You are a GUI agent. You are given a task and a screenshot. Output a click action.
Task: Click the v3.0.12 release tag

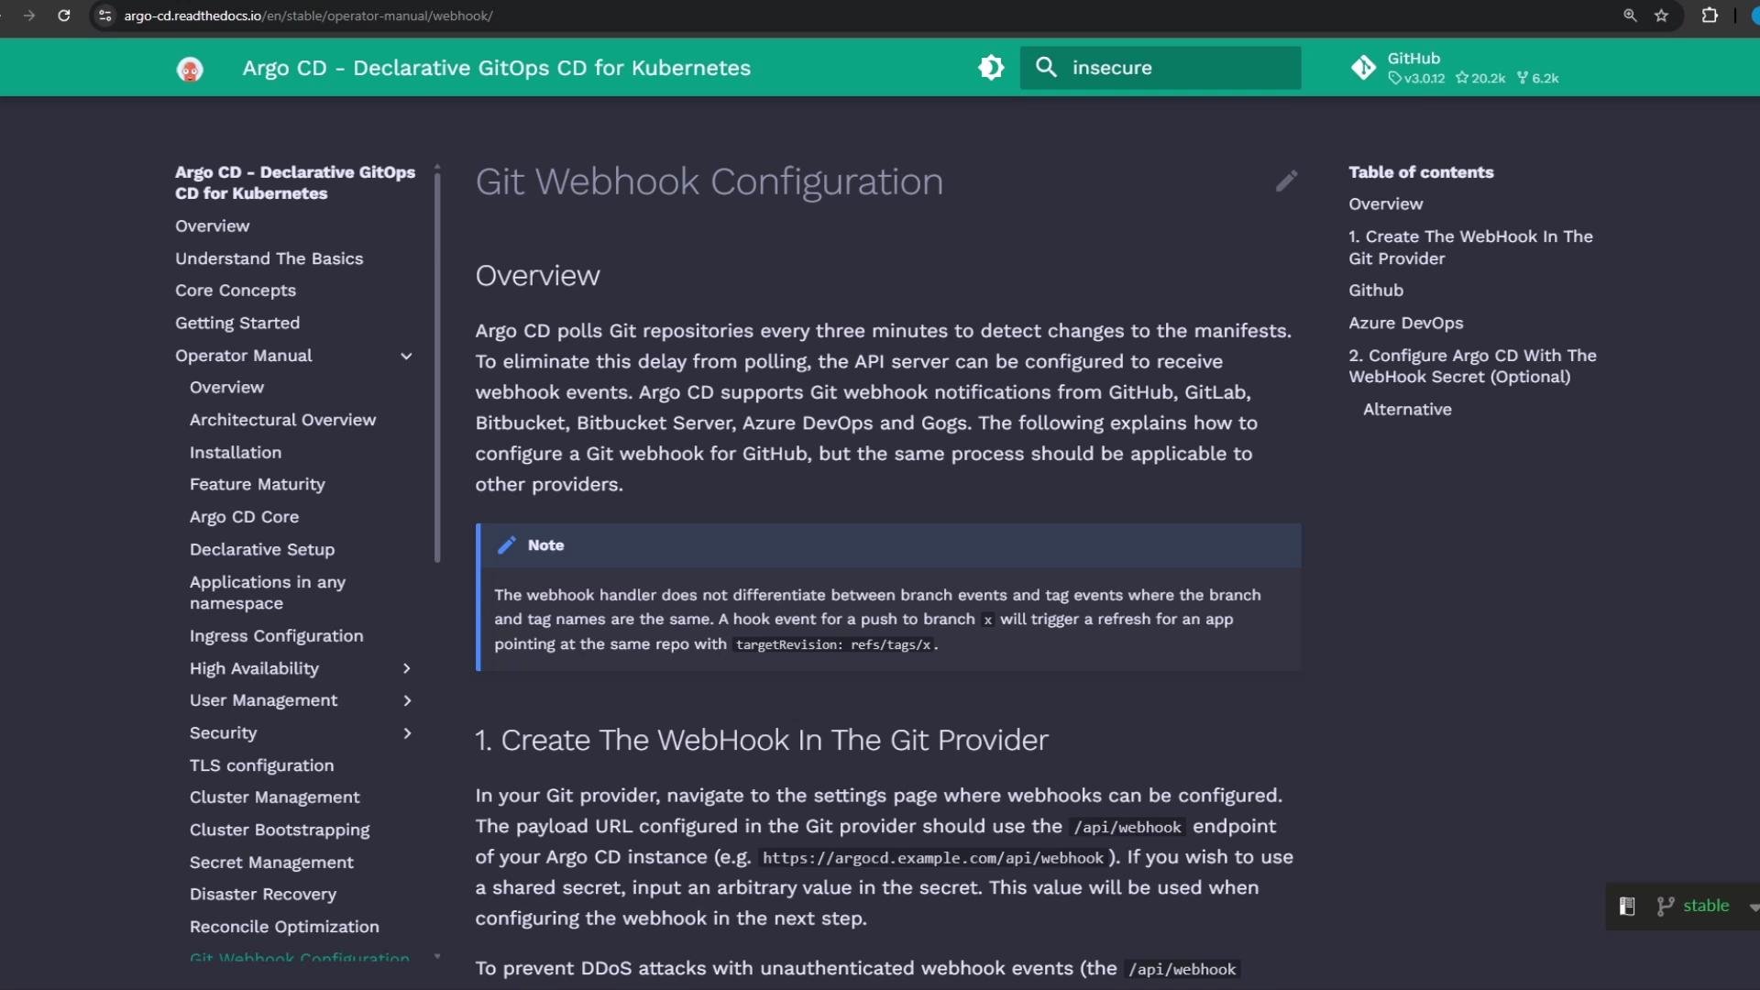[x=1416, y=79]
